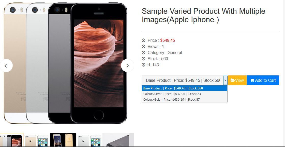Click the folder icon on the View button
Image resolution: width=285 pixels, height=147 pixels.
[x=232, y=80]
